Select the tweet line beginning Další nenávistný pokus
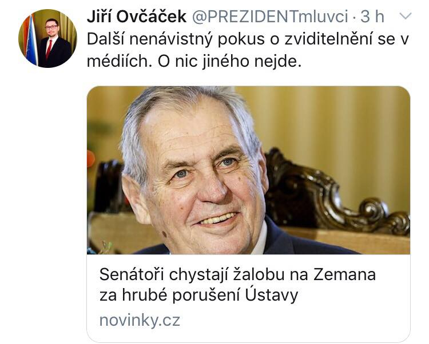Screen dimensions: 429x344 [x=248, y=39]
